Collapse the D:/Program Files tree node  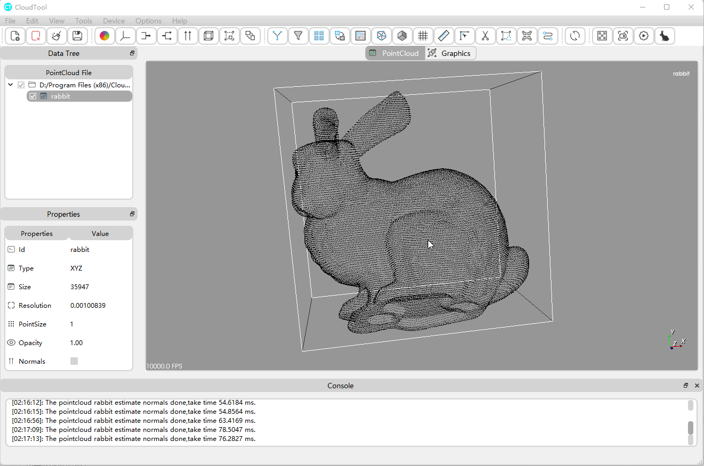pos(11,85)
